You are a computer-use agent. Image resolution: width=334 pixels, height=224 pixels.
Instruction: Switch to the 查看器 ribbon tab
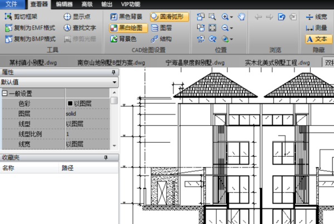tap(39, 4)
